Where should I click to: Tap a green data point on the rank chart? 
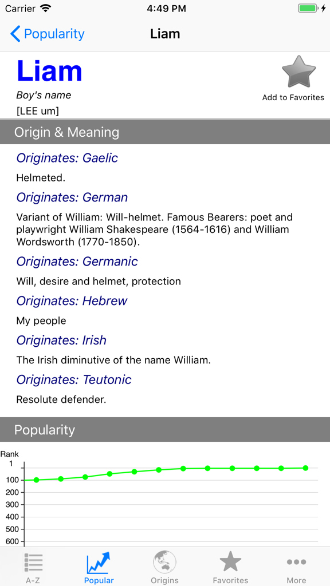pyautogui.click(x=183, y=469)
